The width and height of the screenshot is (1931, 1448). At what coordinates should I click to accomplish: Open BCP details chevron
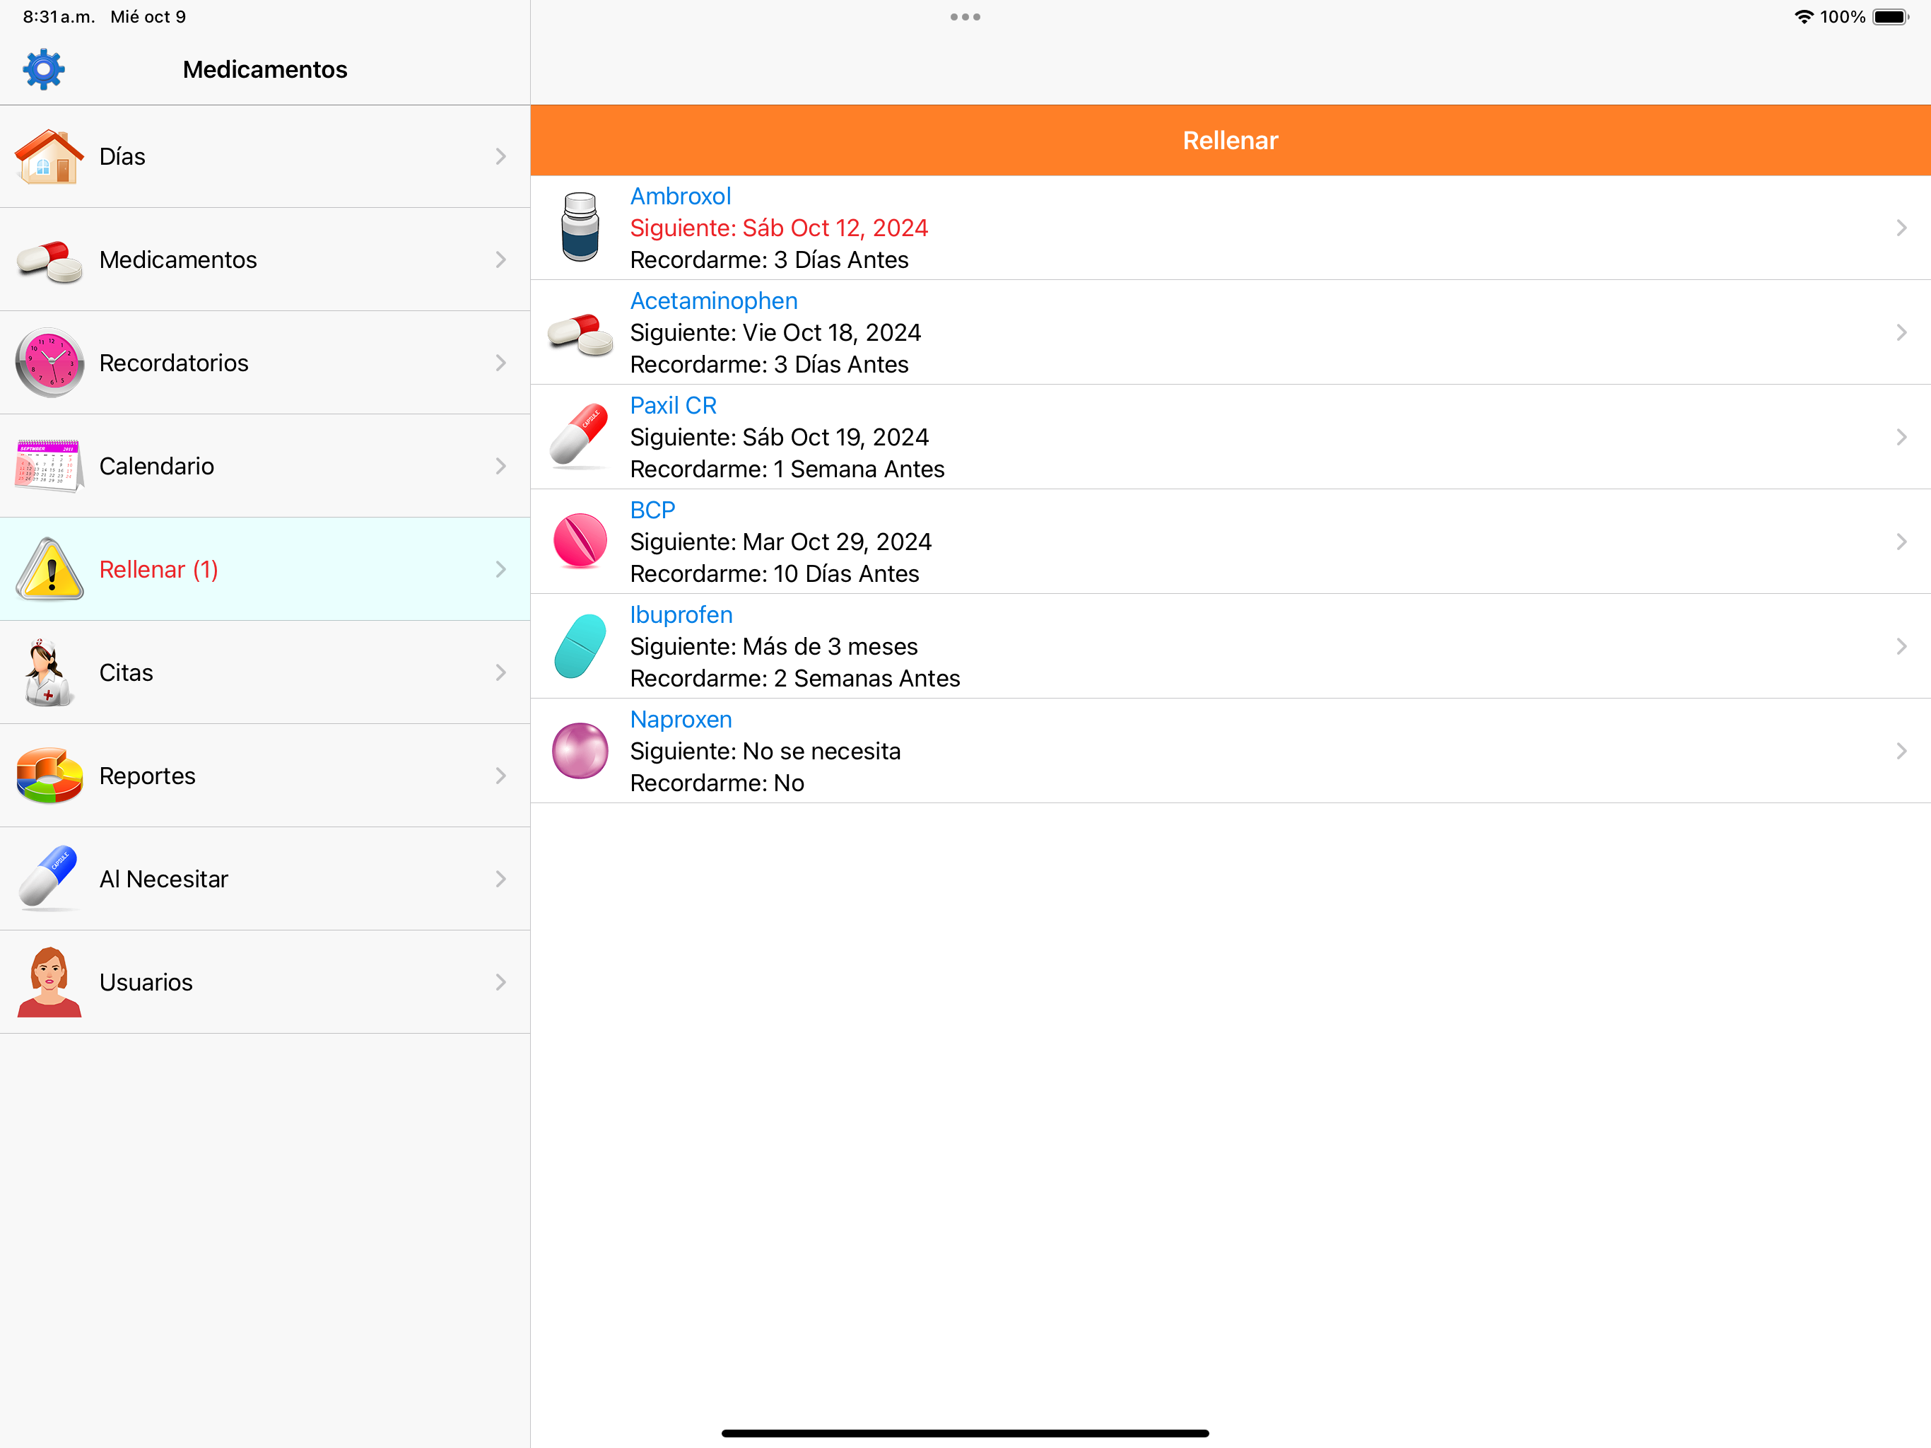point(1901,542)
